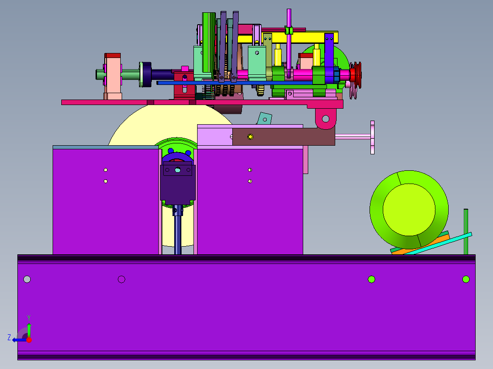This screenshot has height=369, width=493.
Task: Click the blue Z axis arrow of the triad
Action: [x=18, y=340]
